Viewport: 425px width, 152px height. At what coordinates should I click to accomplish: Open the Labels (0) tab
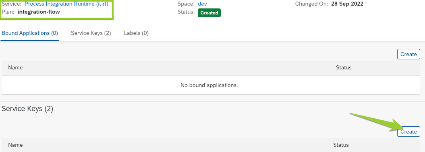[x=136, y=33]
